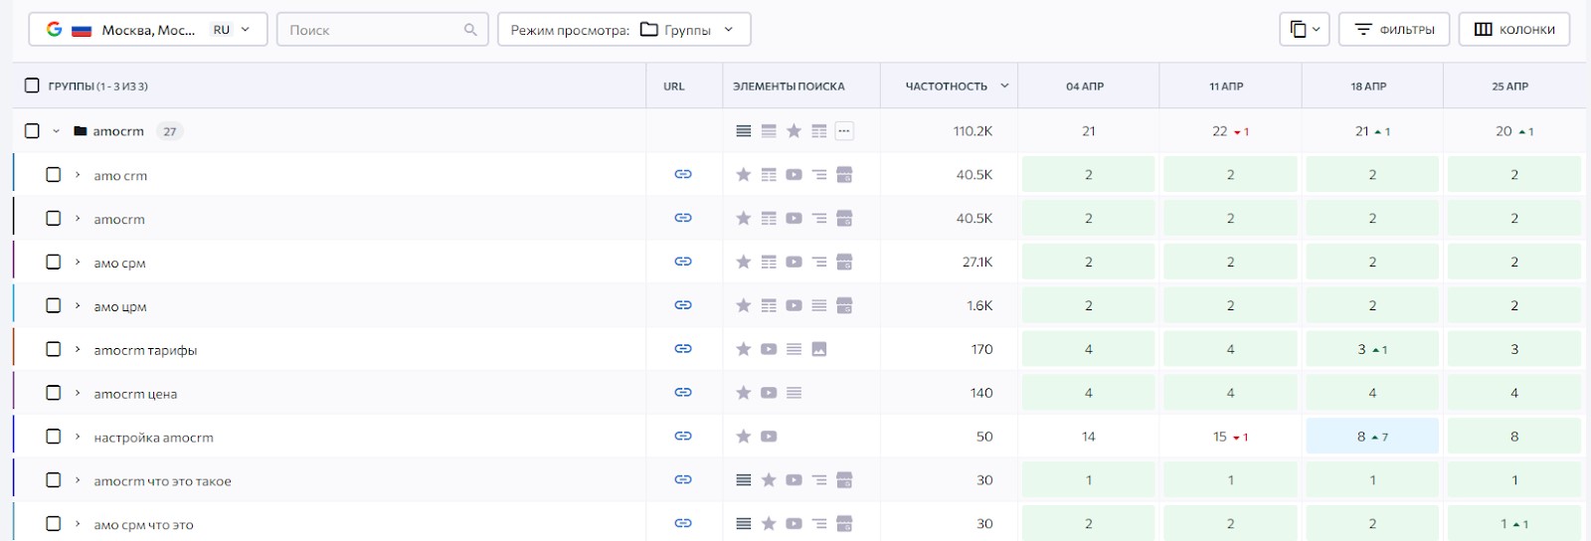Click the star SERP icon in amo crm row
1591x541 pixels.
(743, 174)
